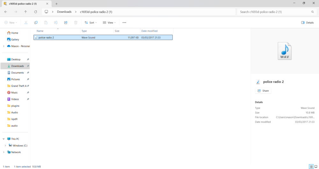Unpin Downloads using its pin icon
The image size is (319, 169).
(x=28, y=66)
